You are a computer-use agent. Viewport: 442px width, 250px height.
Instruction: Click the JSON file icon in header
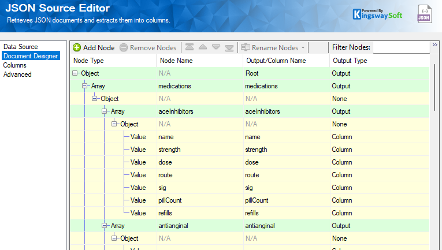pos(425,14)
